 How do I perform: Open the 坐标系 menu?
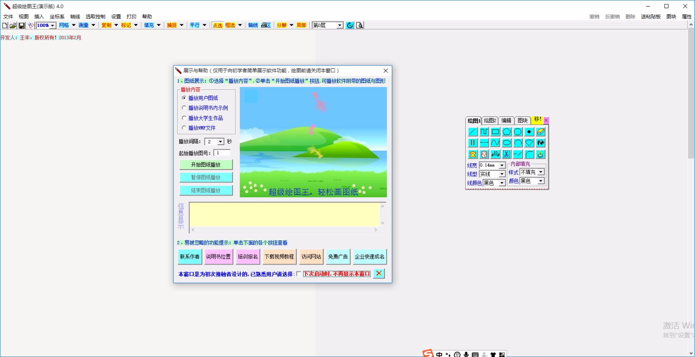(x=57, y=17)
